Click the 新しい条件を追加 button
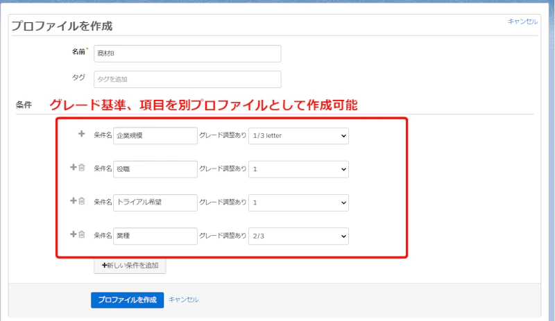This screenshot has height=321, width=555. click(130, 266)
